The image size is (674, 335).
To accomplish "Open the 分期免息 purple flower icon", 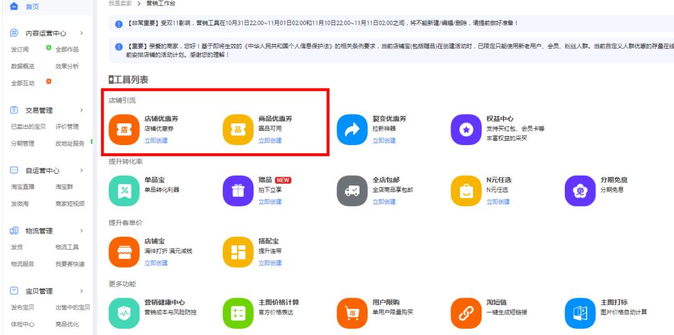I will click(x=580, y=191).
